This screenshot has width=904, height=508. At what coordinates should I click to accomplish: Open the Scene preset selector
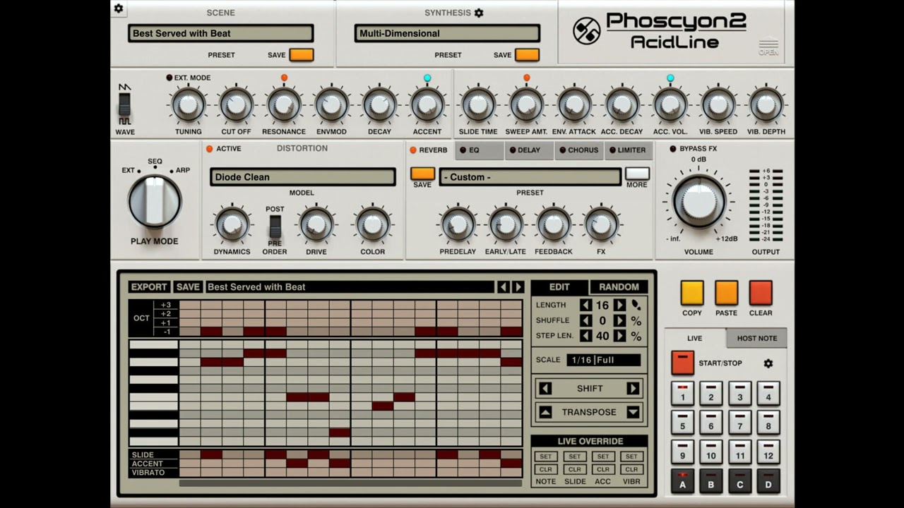click(x=221, y=33)
